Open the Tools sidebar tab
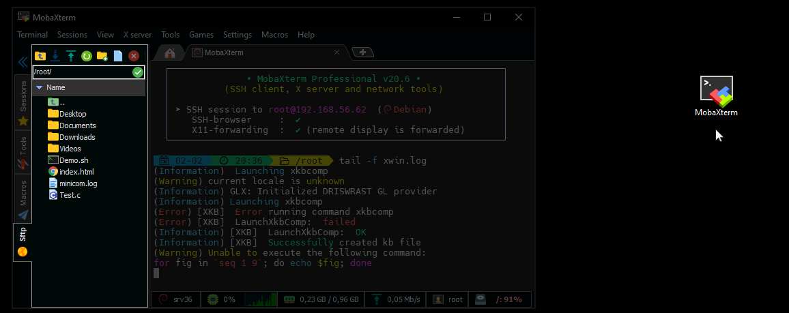 tap(23, 152)
